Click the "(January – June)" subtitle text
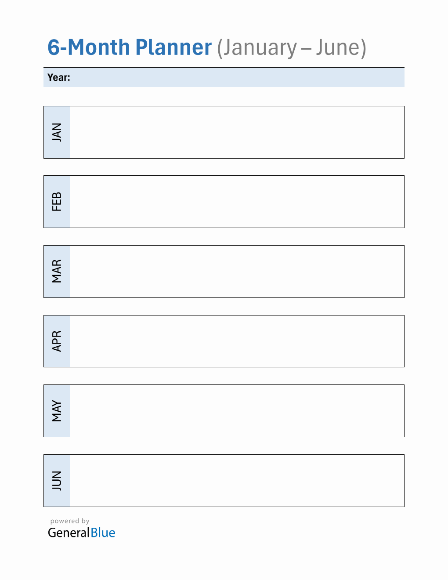 (x=291, y=47)
